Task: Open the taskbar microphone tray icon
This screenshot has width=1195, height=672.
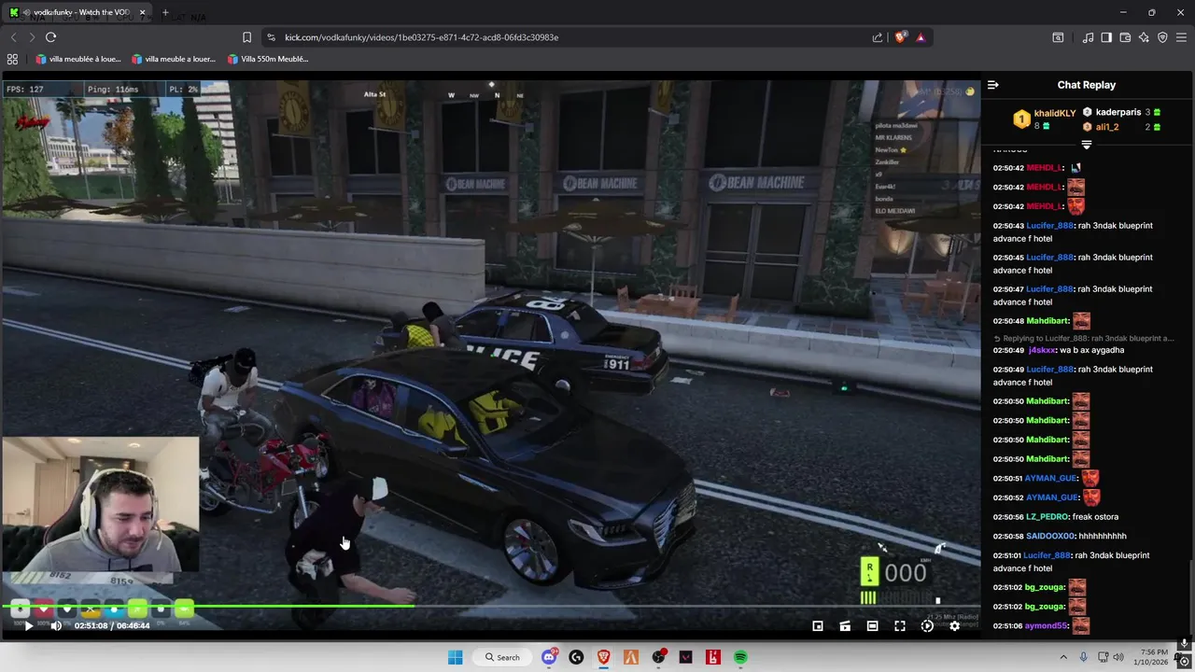Action: (1083, 657)
